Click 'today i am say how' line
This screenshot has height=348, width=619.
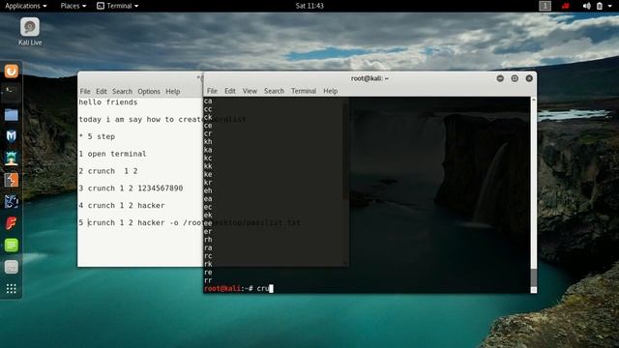pyautogui.click(x=140, y=119)
